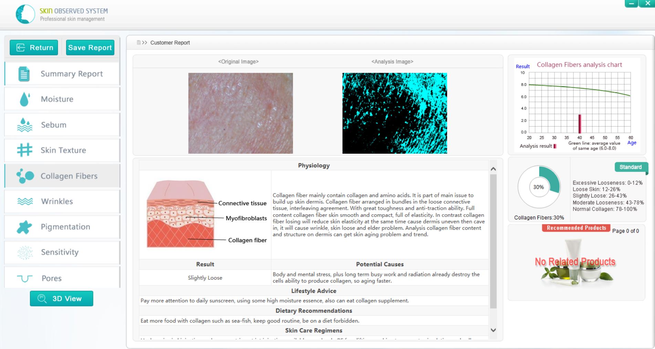Click the Save Report button
Screen dimensions: 655x349
[x=90, y=47]
